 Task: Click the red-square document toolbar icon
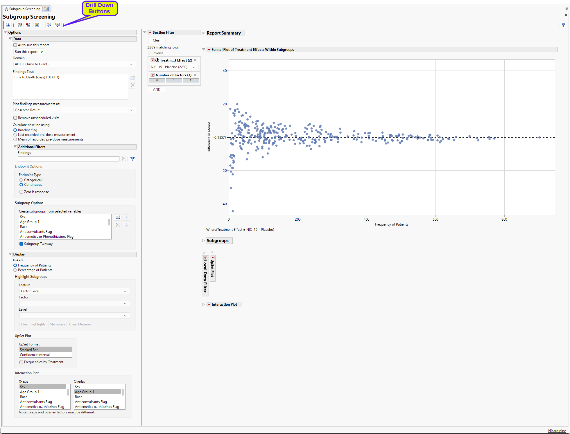tap(28, 25)
